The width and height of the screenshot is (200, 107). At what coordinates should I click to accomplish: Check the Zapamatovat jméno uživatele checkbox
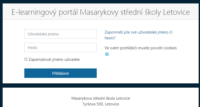(26, 59)
